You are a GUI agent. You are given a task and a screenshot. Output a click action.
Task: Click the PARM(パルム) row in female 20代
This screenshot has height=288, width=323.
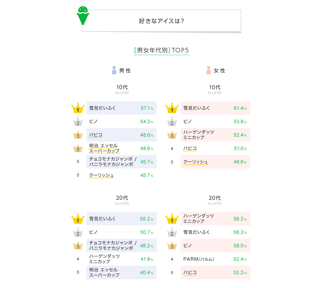tap(216, 259)
